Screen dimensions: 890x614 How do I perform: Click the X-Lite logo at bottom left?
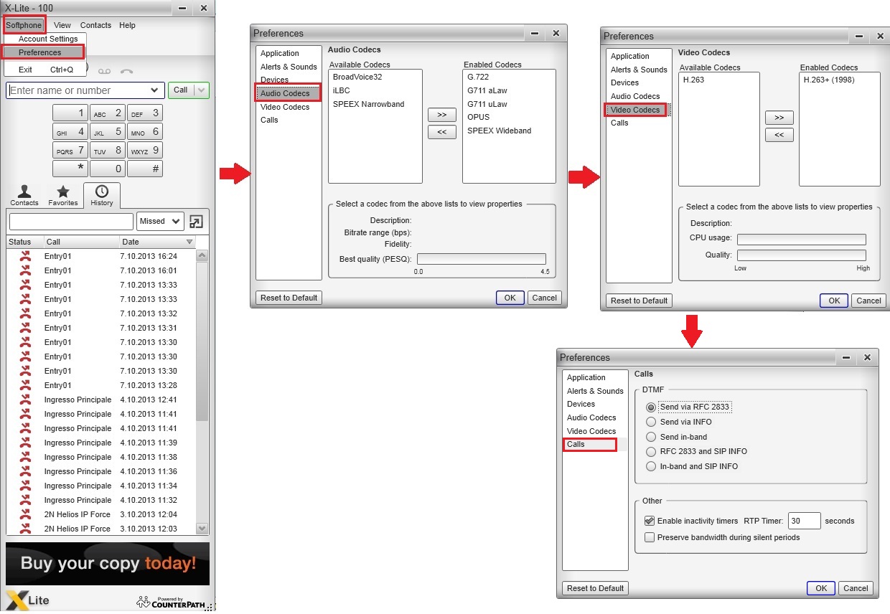click(x=29, y=599)
